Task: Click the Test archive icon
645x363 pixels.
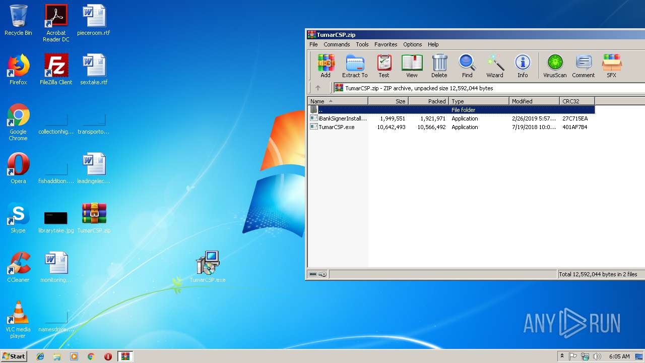Action: 384,66
